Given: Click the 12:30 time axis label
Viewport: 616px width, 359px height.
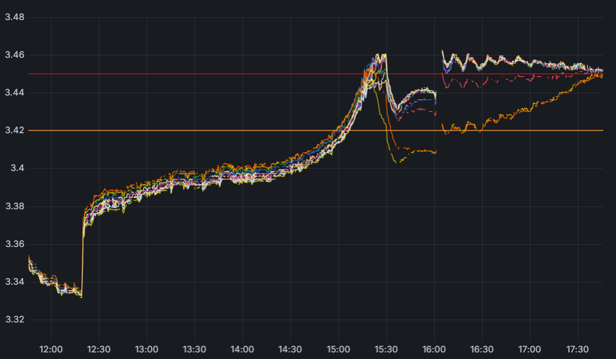Looking at the screenshot, I should point(99,349).
